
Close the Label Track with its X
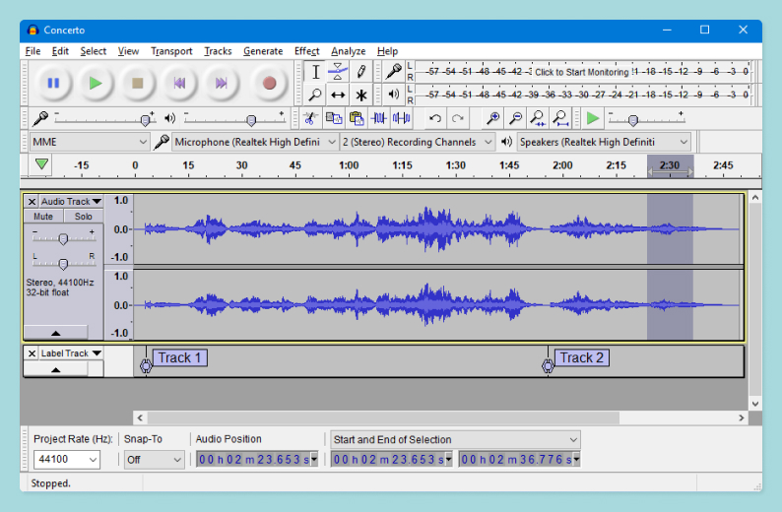tap(32, 353)
